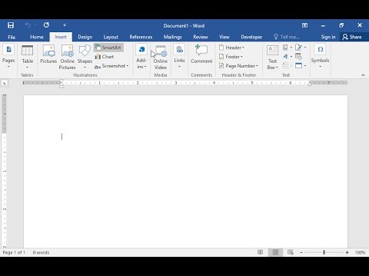
Task: Collapse the ribbon with the caret arrow
Action: 363,75
